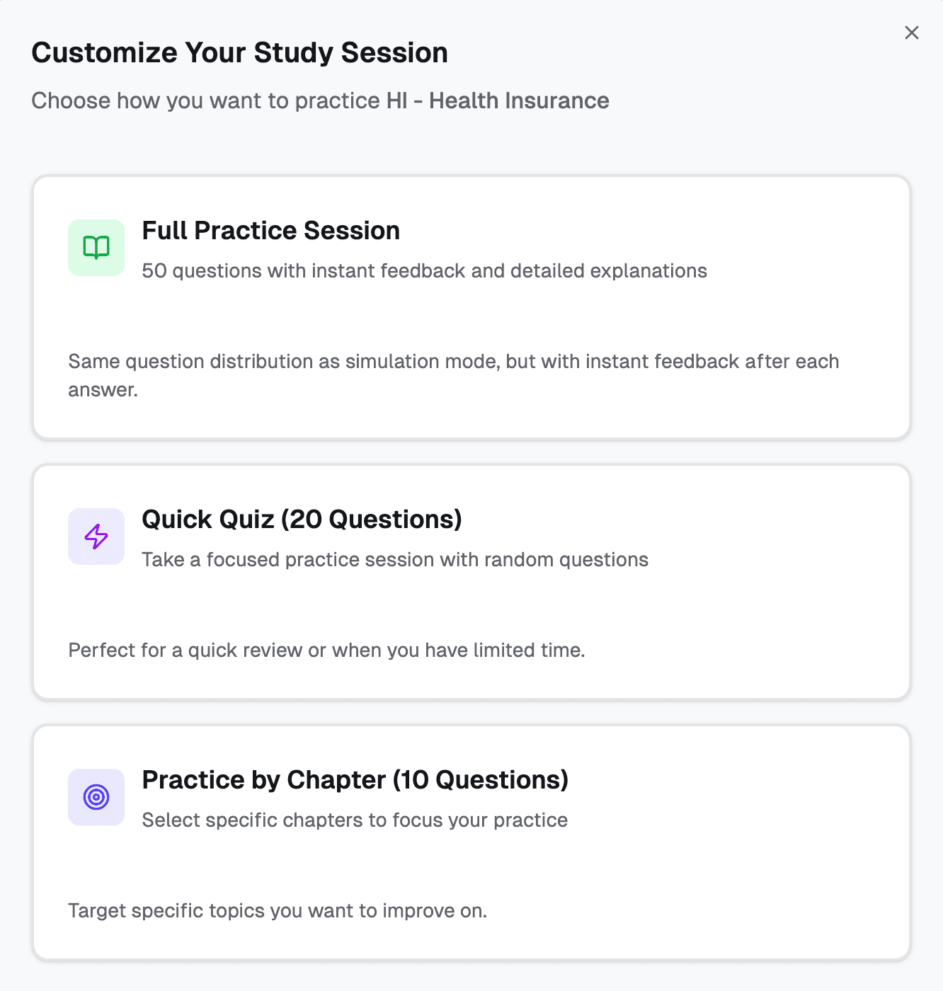Click the Customize Your Study Session heading
The image size is (943, 991).
pos(239,52)
